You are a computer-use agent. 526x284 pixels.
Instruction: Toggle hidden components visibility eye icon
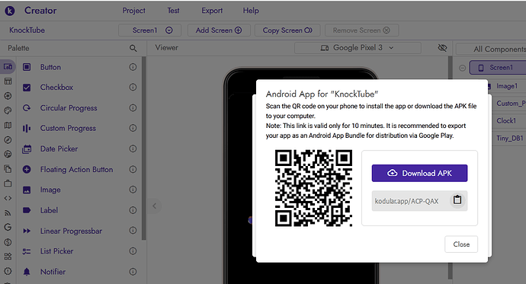click(442, 48)
